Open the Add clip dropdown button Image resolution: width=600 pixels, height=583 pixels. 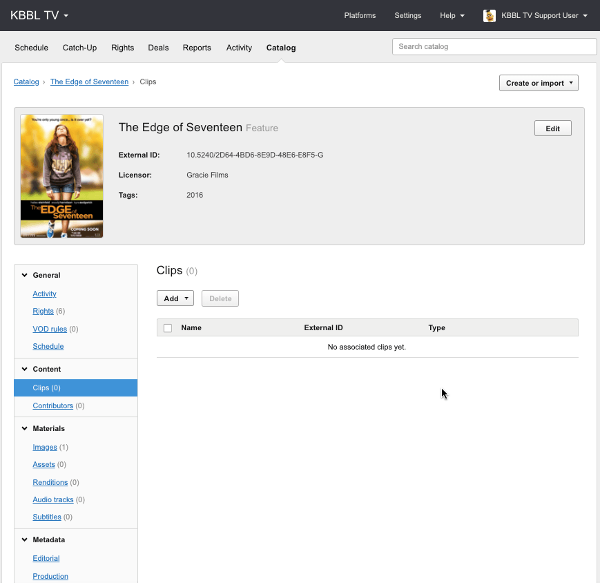pyautogui.click(x=175, y=298)
